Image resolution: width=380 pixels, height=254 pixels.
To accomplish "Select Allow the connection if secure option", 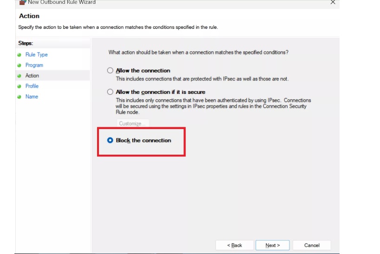I will pyautogui.click(x=110, y=92).
